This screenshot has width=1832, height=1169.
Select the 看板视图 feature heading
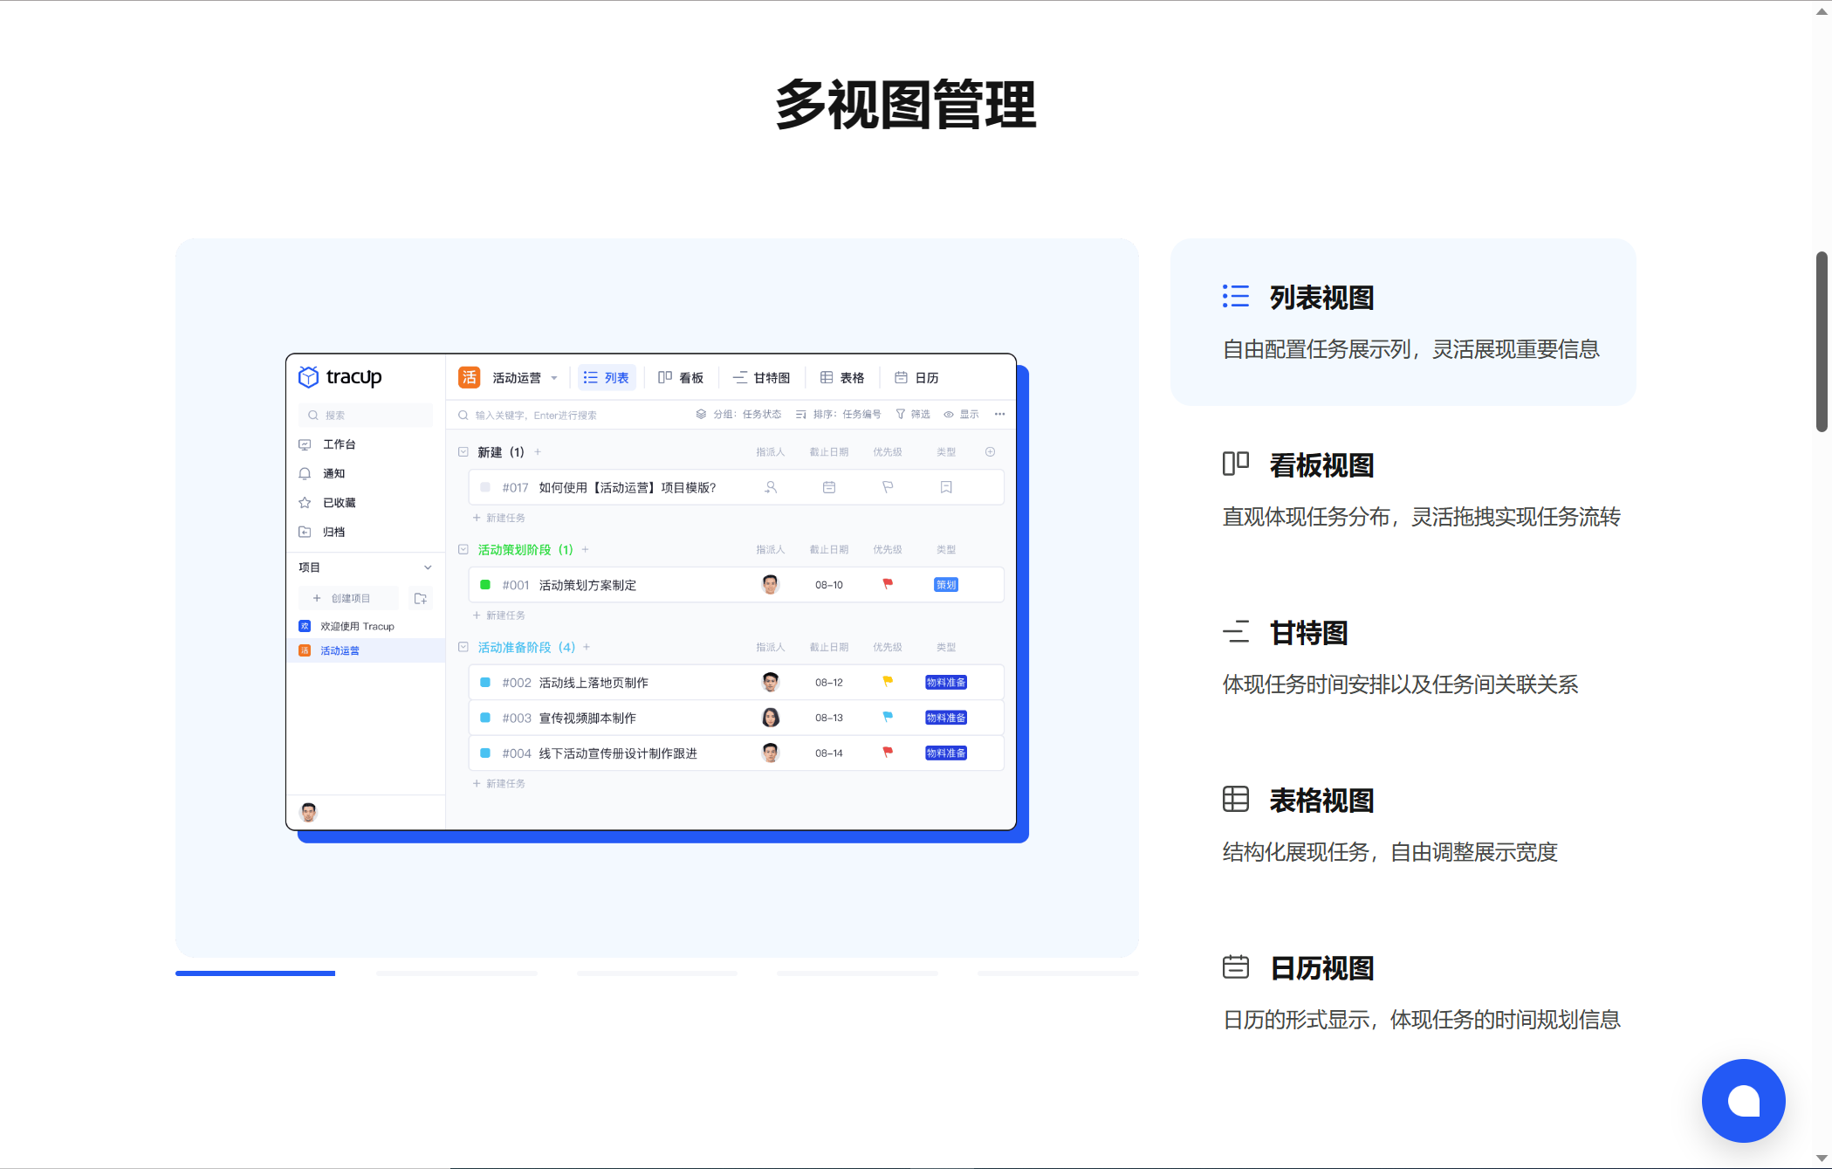click(1321, 465)
